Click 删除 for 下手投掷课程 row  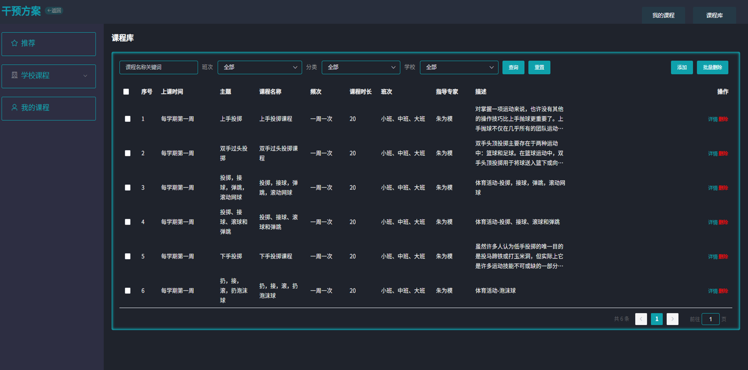[x=723, y=257]
